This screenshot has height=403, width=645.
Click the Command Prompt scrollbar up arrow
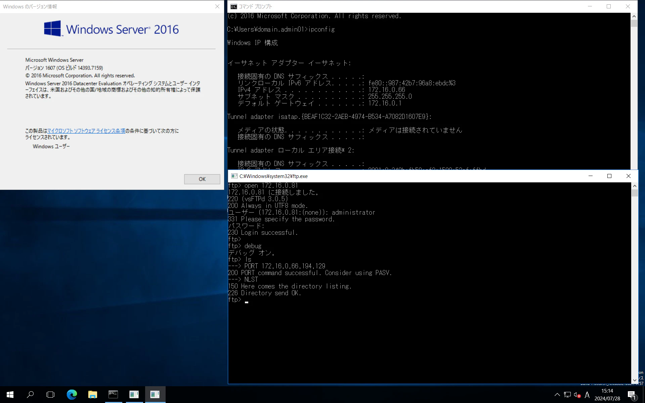point(634,16)
